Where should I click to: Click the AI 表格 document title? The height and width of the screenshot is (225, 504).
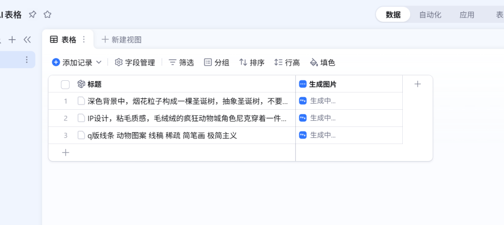point(11,15)
